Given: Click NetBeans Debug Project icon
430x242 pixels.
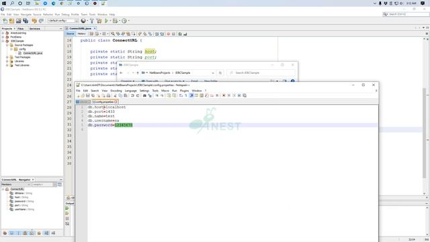Looking at the screenshot, I should (x=115, y=21).
